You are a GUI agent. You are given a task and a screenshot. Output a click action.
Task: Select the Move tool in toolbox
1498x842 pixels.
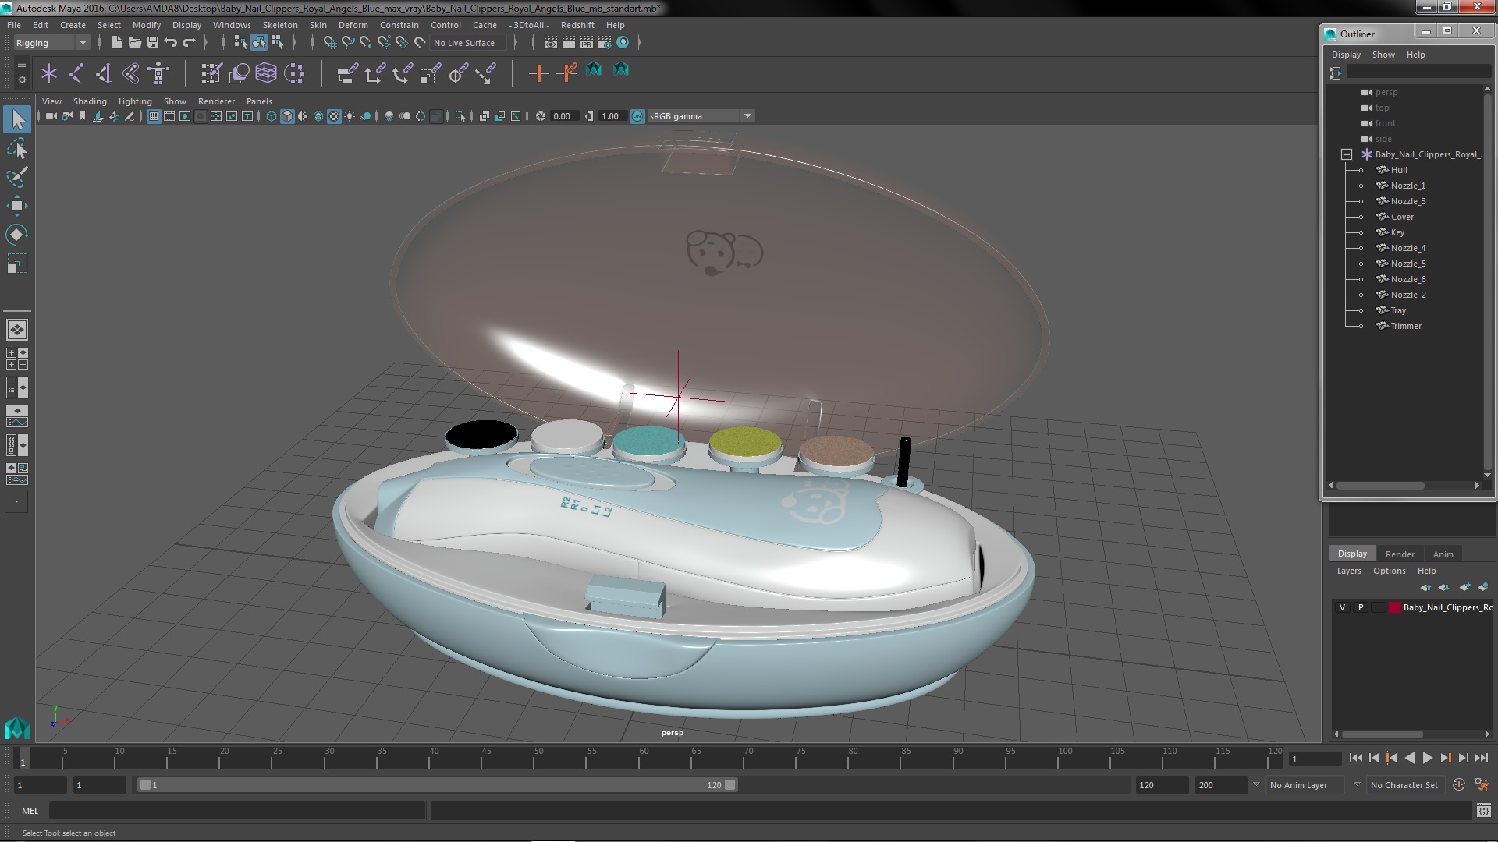(x=16, y=207)
